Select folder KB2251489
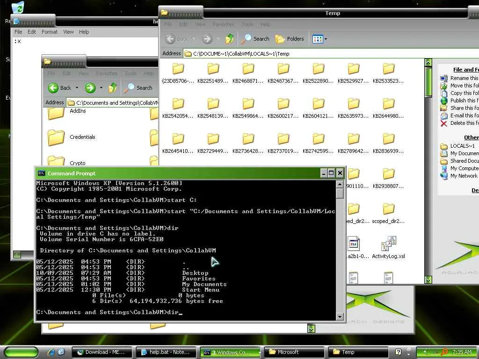The height and width of the screenshot is (359, 479). tap(213, 73)
